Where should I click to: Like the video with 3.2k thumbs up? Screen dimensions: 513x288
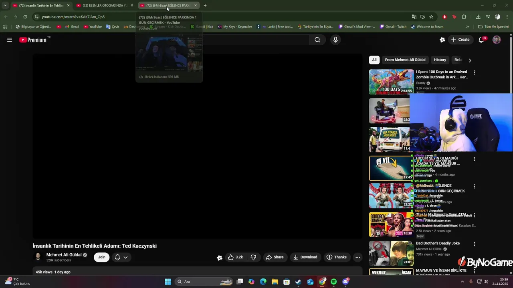coord(235,257)
